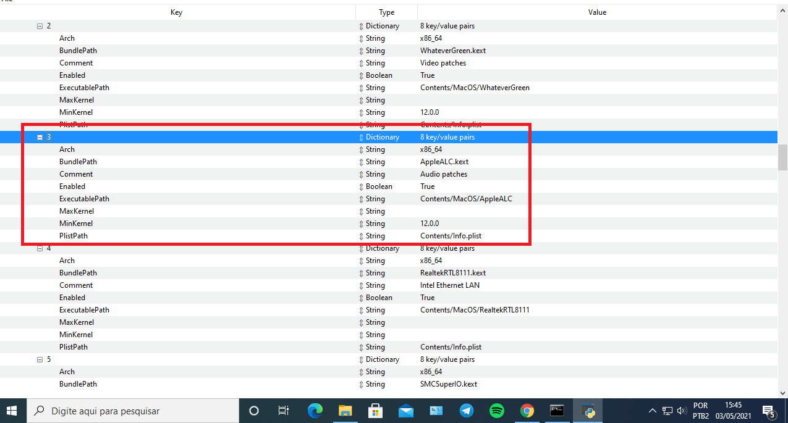Select entry 4's MinKernel key
Screen dimensions: 788x423
click(x=76, y=335)
